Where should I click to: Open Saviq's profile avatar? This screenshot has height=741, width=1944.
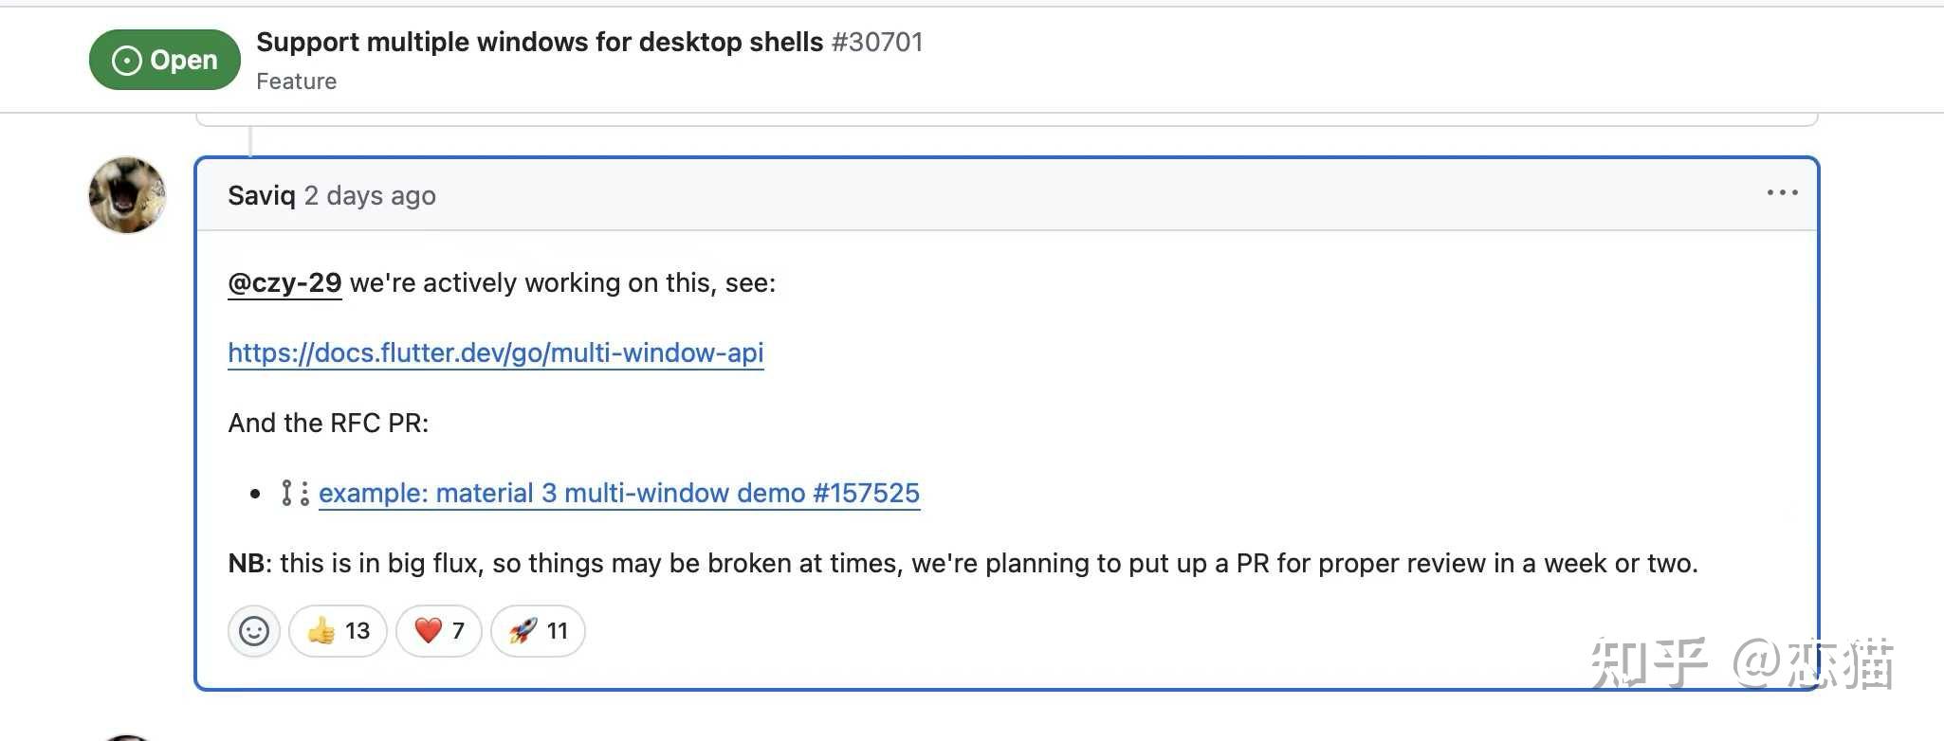[127, 194]
